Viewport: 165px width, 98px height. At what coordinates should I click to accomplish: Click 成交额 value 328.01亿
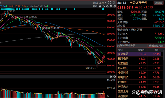159,26
